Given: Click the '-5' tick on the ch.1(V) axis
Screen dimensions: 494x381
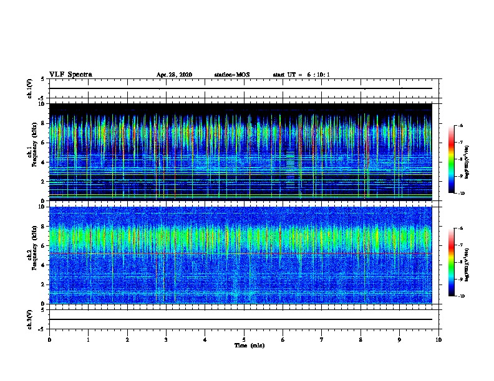Looking at the screenshot, I should coord(42,98).
